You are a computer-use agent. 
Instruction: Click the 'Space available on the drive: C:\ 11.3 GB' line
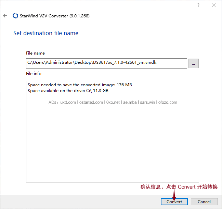tap(68, 91)
